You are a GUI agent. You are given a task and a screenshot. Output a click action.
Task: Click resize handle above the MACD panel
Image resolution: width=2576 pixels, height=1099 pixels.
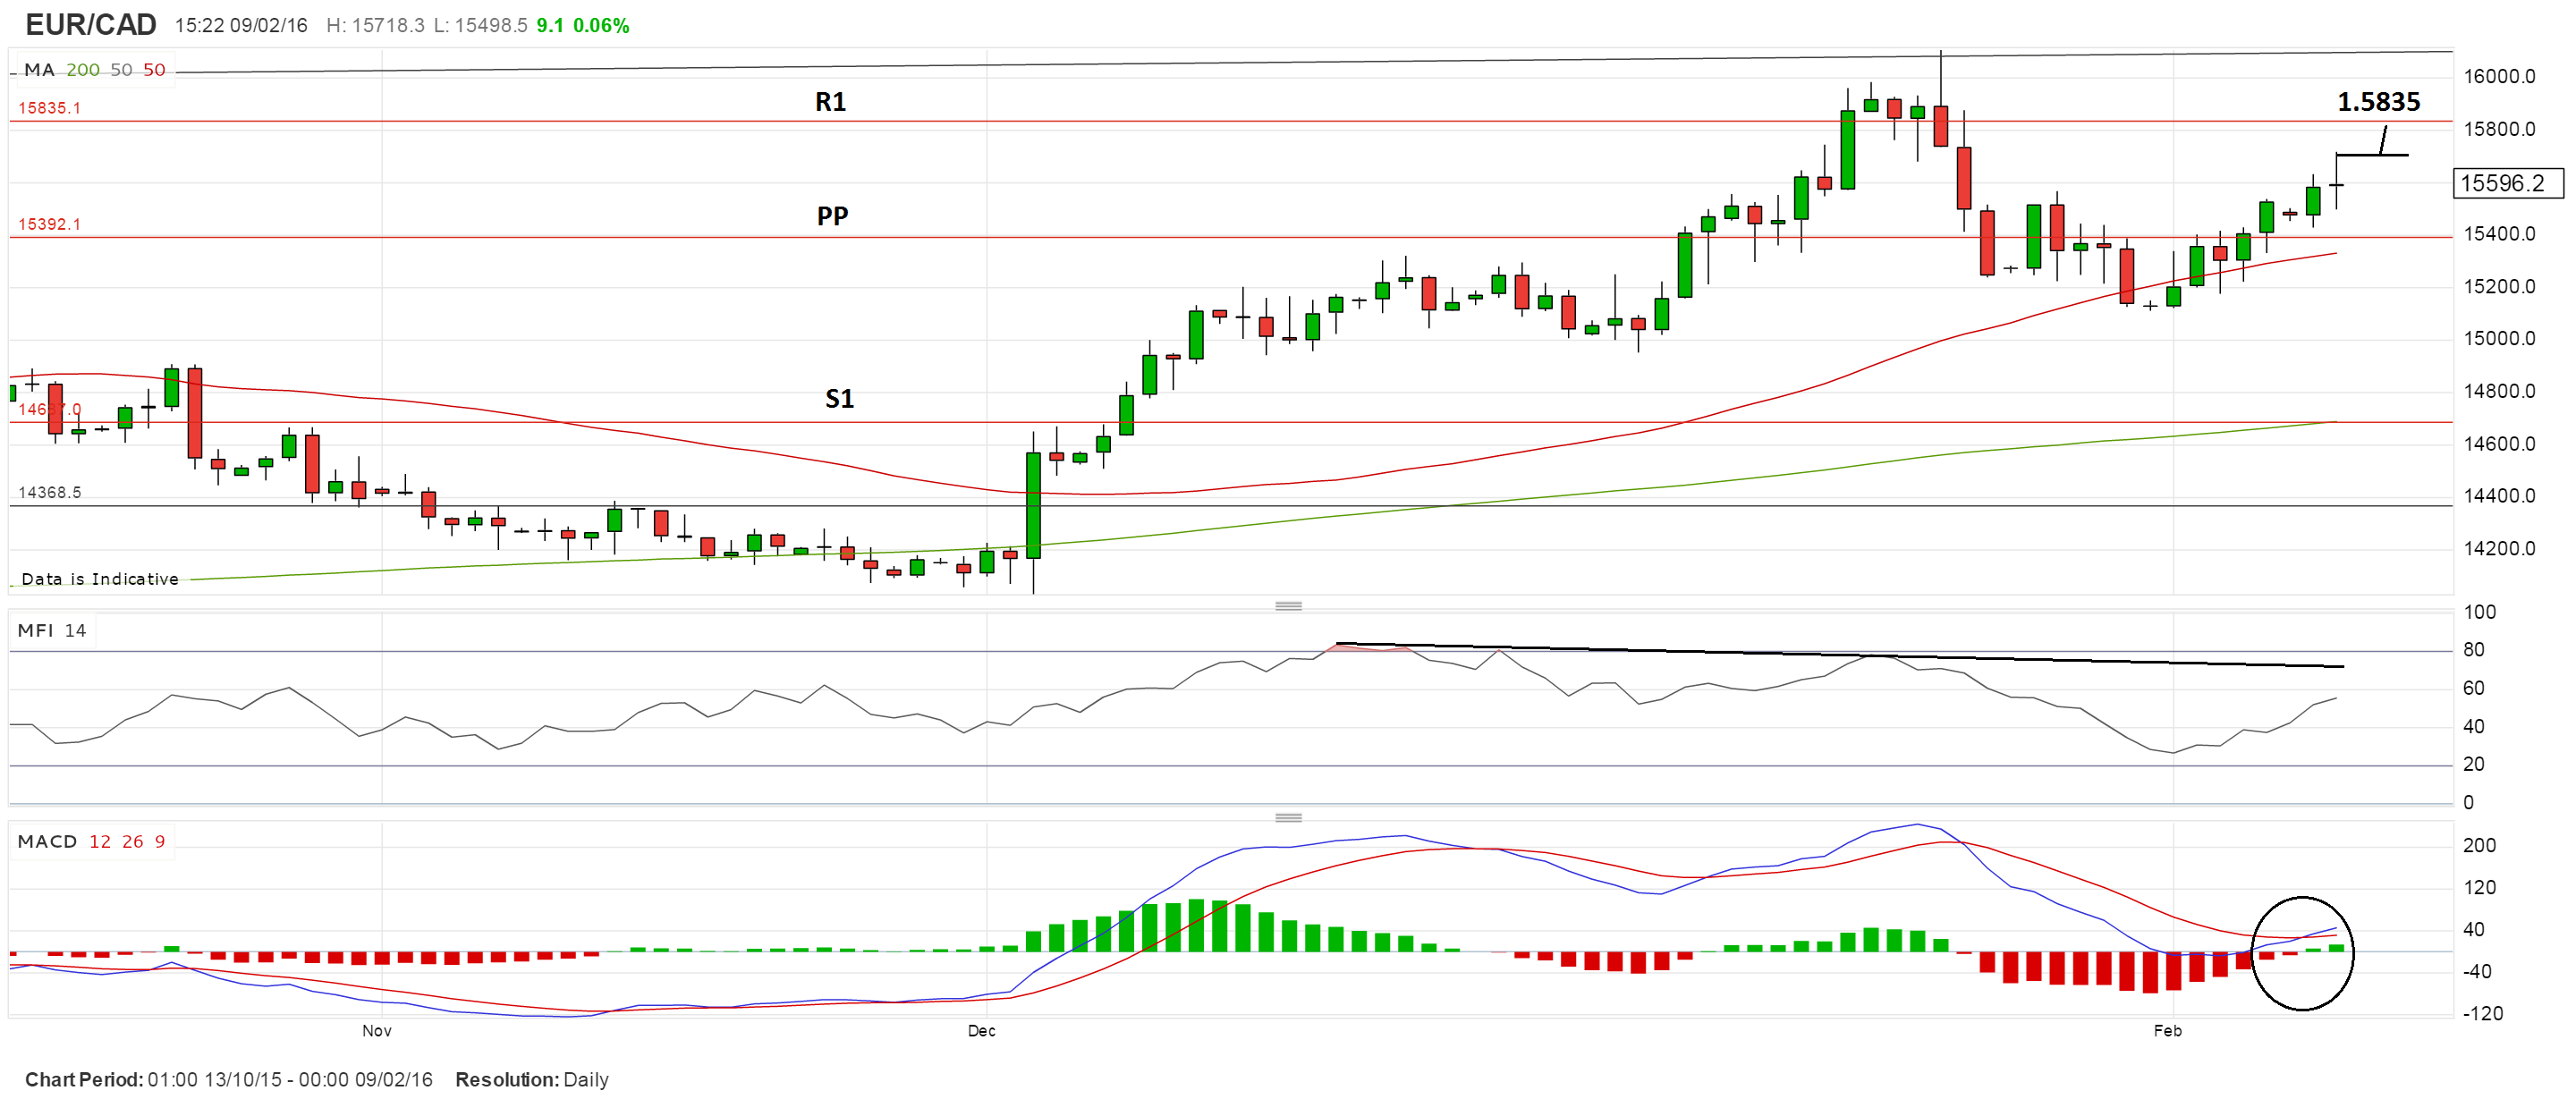pos(1288,817)
